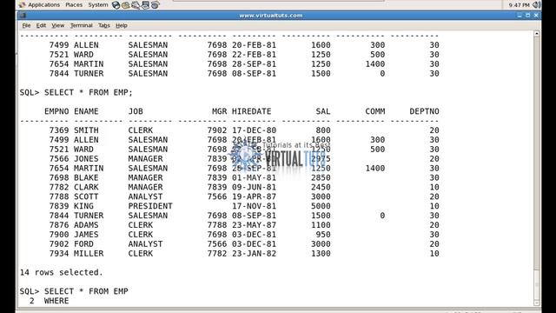556x313 pixels.
Task: Click the name BLAKE
Action: pos(86,177)
